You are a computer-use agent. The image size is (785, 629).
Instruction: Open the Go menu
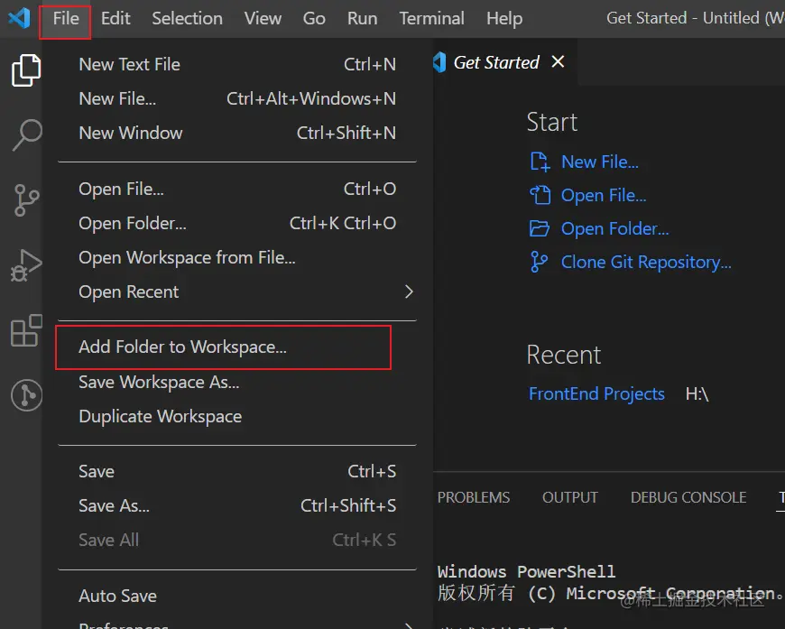pyautogui.click(x=314, y=19)
